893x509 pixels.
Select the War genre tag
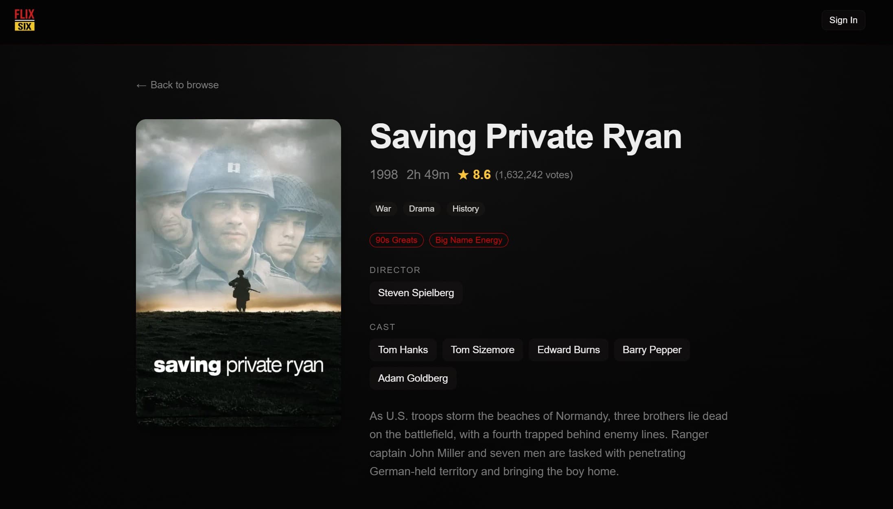click(x=383, y=209)
